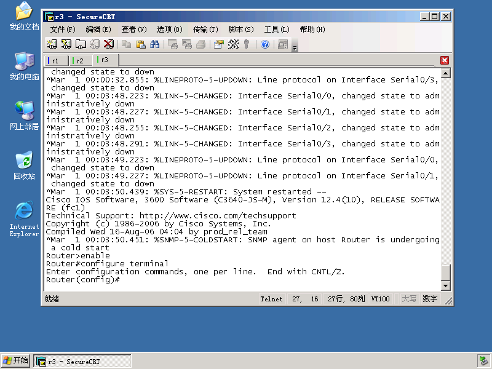Click the grayed lock session icon

click(283, 44)
